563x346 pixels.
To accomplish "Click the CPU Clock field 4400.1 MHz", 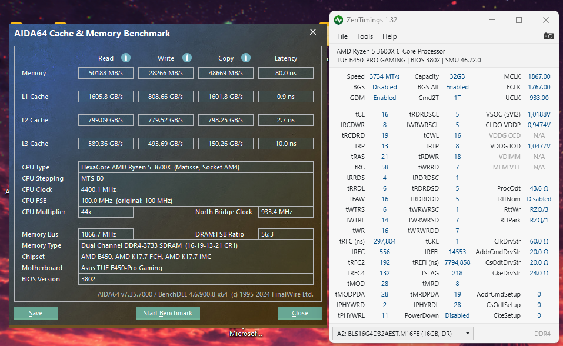I will [x=196, y=189].
